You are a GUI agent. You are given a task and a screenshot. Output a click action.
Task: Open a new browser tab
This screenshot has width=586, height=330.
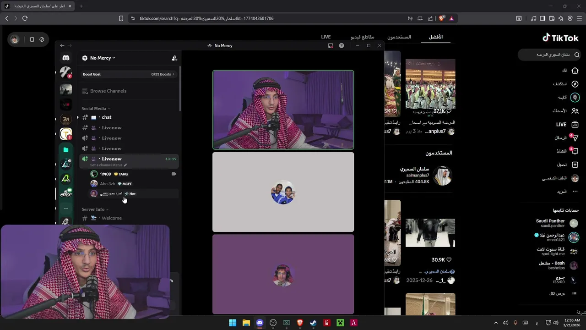pos(81,6)
